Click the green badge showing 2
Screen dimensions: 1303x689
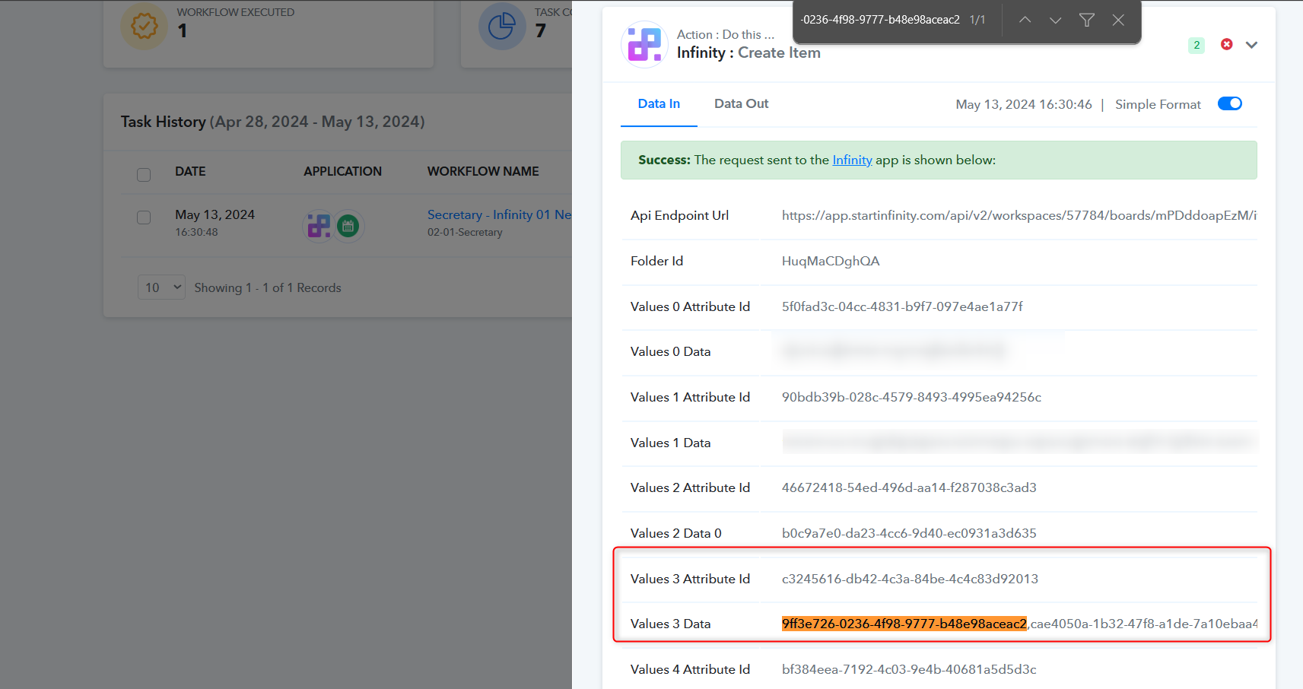[1197, 46]
